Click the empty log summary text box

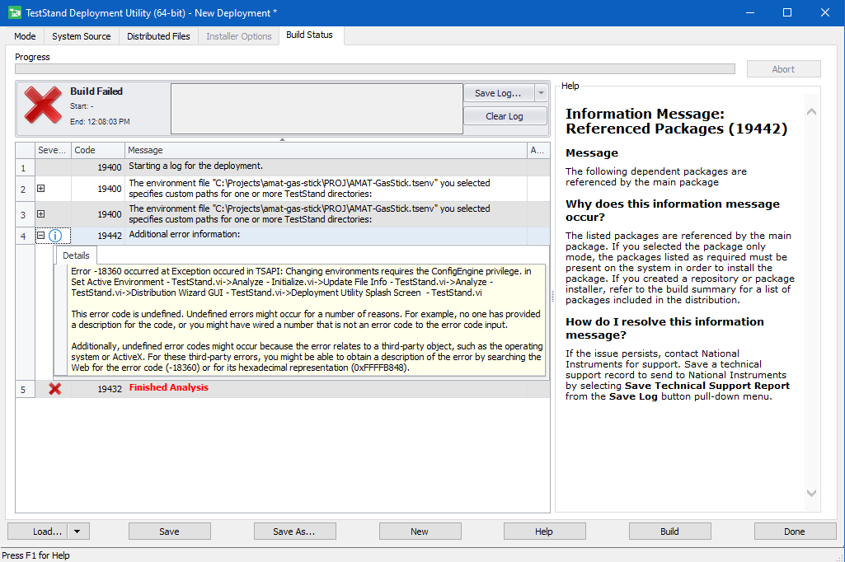[x=317, y=108]
